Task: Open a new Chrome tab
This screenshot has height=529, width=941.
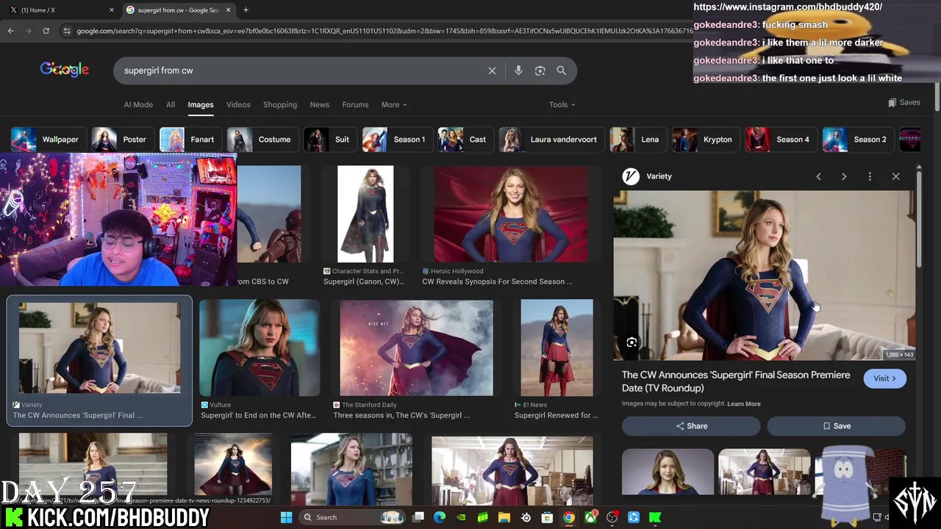Action: click(x=246, y=10)
